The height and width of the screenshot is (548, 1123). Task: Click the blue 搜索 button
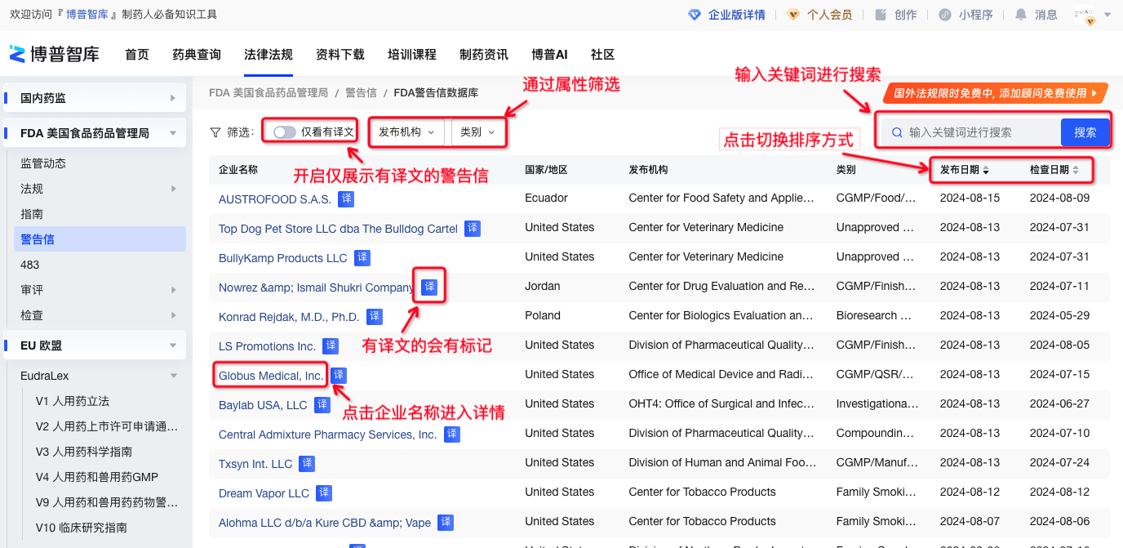pyautogui.click(x=1085, y=132)
